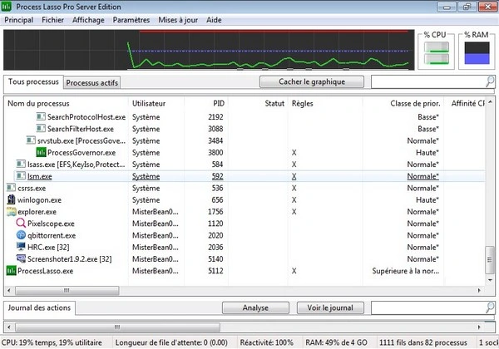Click the search magnifier icon beside top filter box
Viewport: 499px width, 349px height.
coord(489,81)
